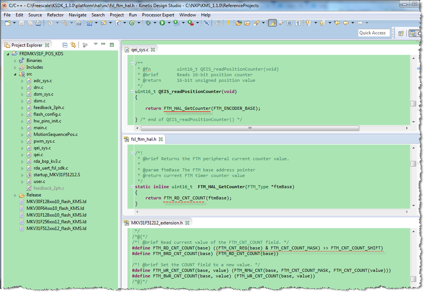
Task: Click the Save floppy disk icon
Action: [21, 23]
